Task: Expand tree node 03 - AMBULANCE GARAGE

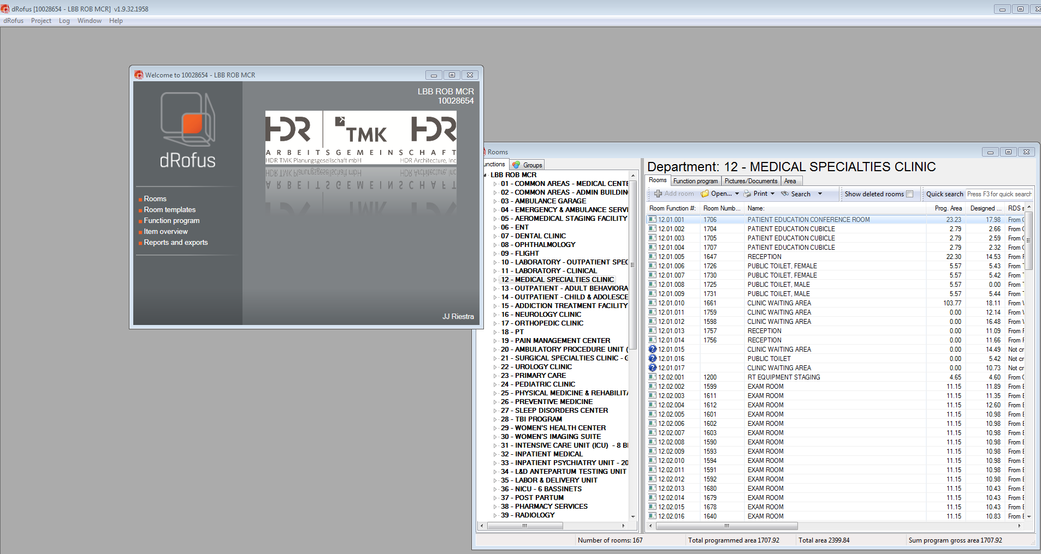Action: pyautogui.click(x=495, y=201)
